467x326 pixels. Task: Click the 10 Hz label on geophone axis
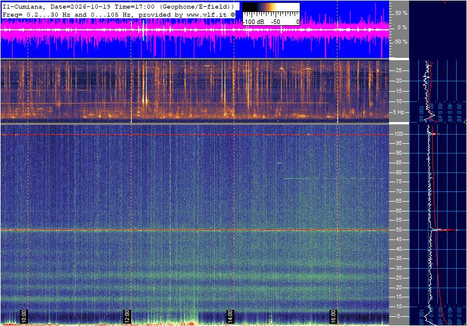point(398,101)
